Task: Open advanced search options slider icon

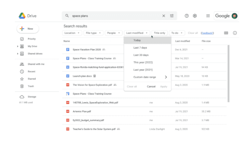Action: pyautogui.click(x=172, y=16)
